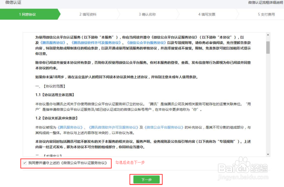Open 《腾讯微信软件许可及服务协议》 link in first paragraph
The image size is (284, 187).
click(x=96, y=43)
